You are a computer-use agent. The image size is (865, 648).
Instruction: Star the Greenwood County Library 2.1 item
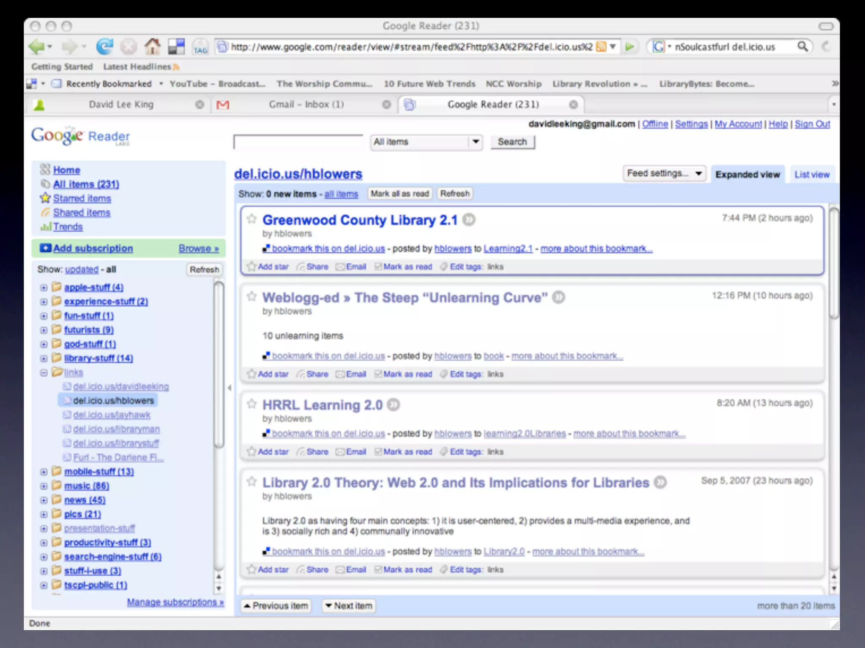(252, 219)
